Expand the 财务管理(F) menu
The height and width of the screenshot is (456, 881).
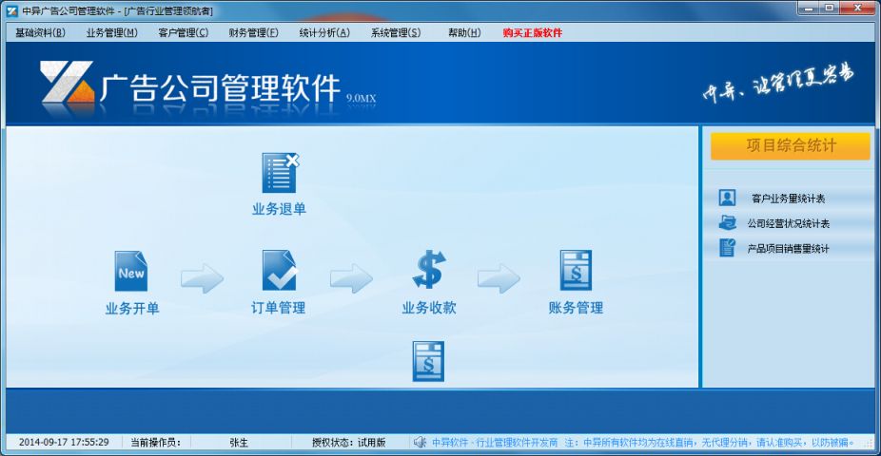coord(254,32)
